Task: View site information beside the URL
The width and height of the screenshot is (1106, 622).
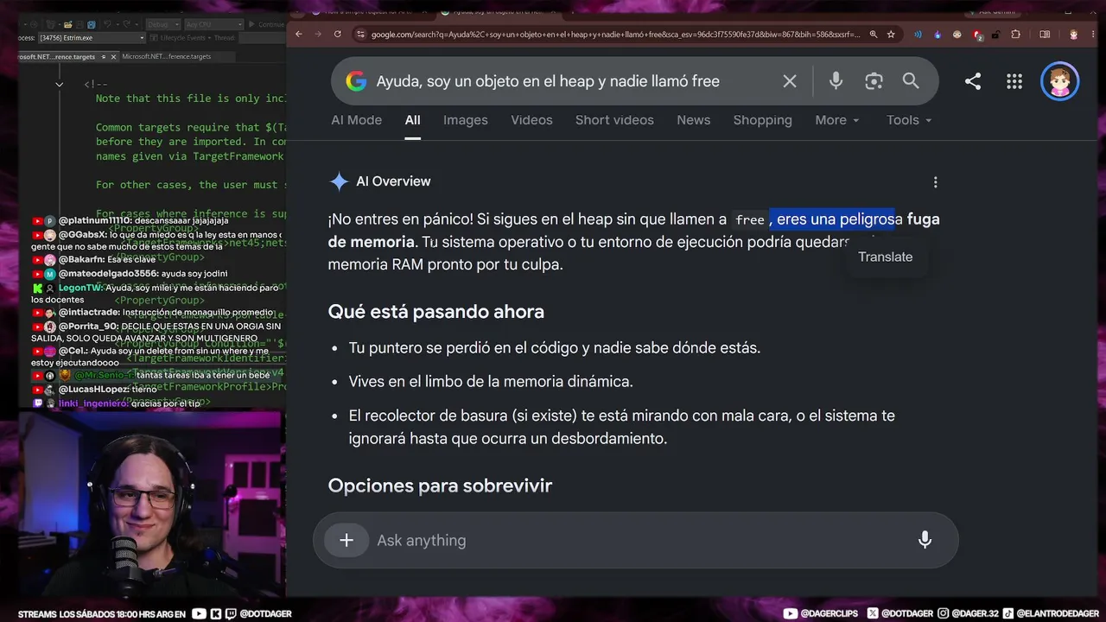Action: click(360, 35)
